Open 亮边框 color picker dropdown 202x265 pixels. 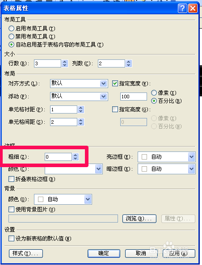(x=167, y=157)
